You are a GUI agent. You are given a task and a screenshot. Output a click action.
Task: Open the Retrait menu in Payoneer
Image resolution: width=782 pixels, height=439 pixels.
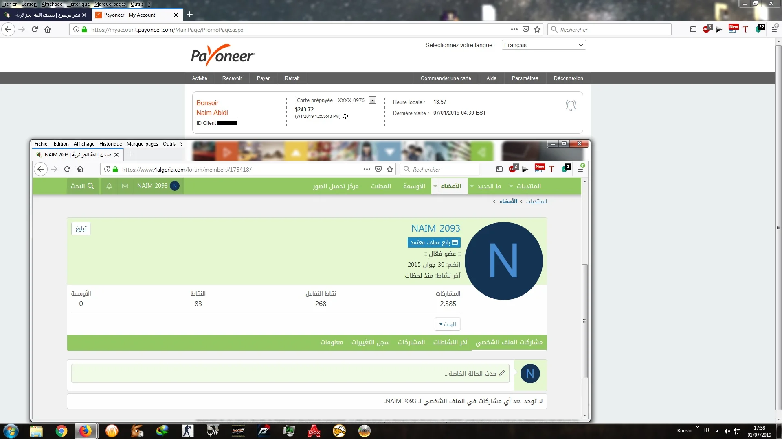(x=292, y=78)
